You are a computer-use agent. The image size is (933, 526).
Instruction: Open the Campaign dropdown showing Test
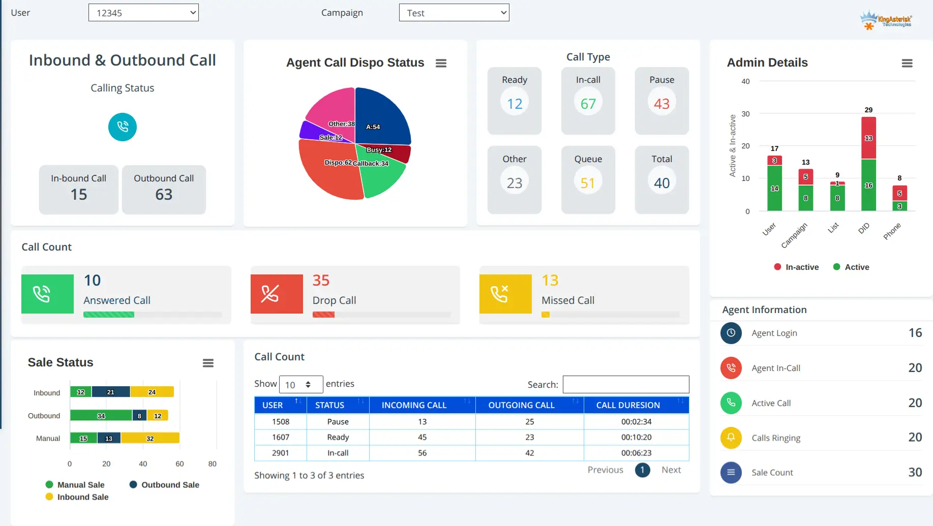pos(454,12)
